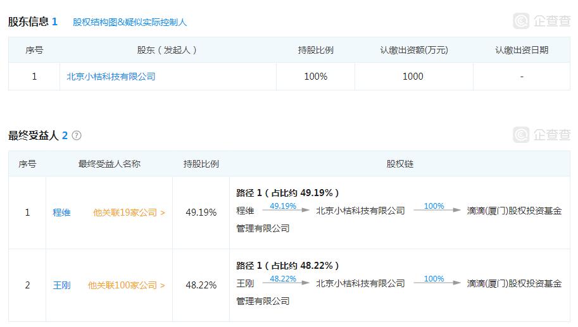Image resolution: width=578 pixels, height=327 pixels.
Task: Open beneficiary 程维 profile link
Action: [61, 213]
